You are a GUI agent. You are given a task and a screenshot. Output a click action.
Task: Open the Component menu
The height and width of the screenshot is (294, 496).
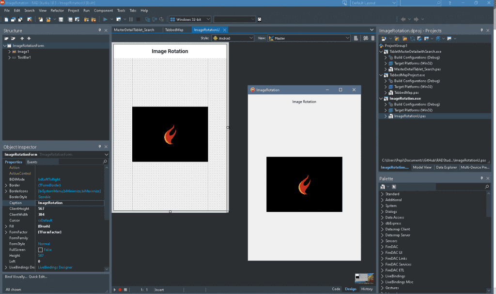(104, 11)
